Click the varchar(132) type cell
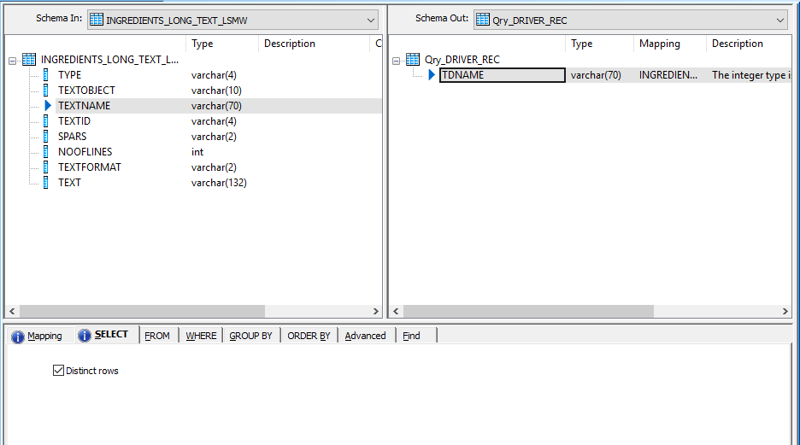This screenshot has width=800, height=445. 219,183
